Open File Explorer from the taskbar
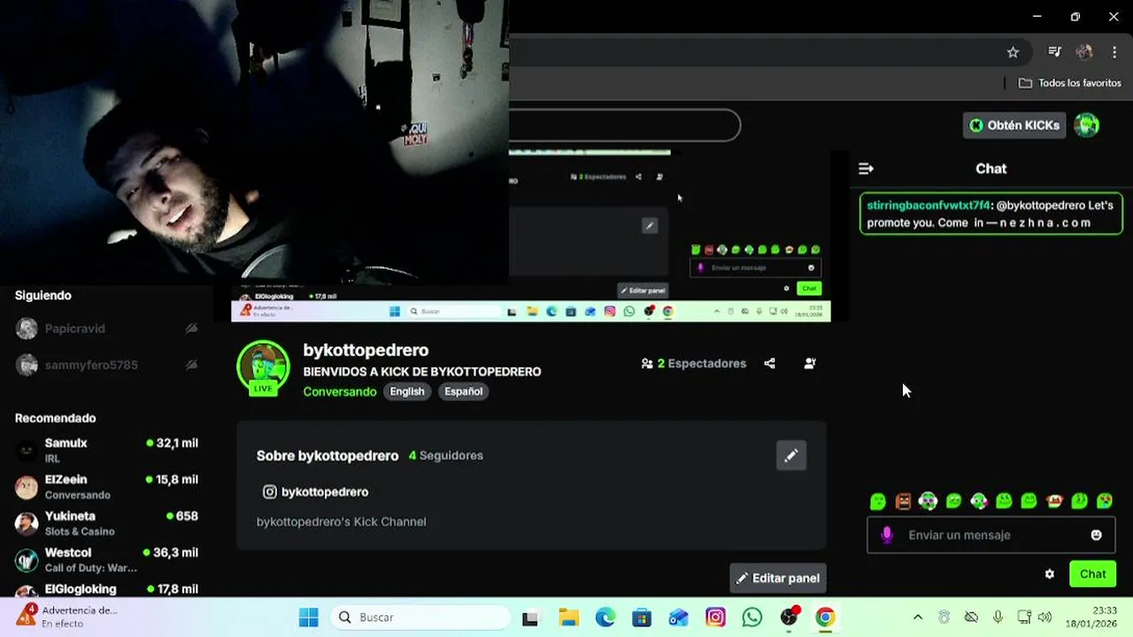Image resolution: width=1133 pixels, height=637 pixels. click(x=568, y=618)
